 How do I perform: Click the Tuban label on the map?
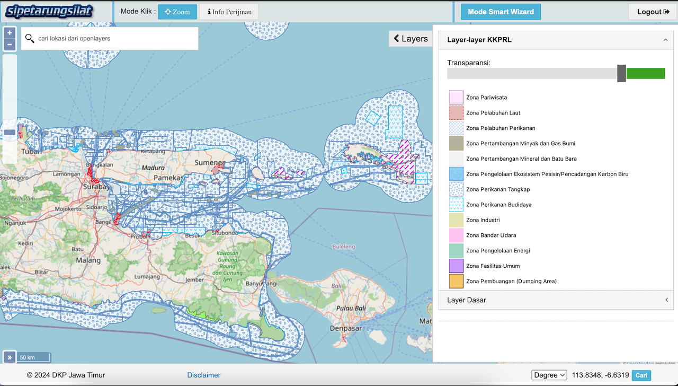coord(31,152)
